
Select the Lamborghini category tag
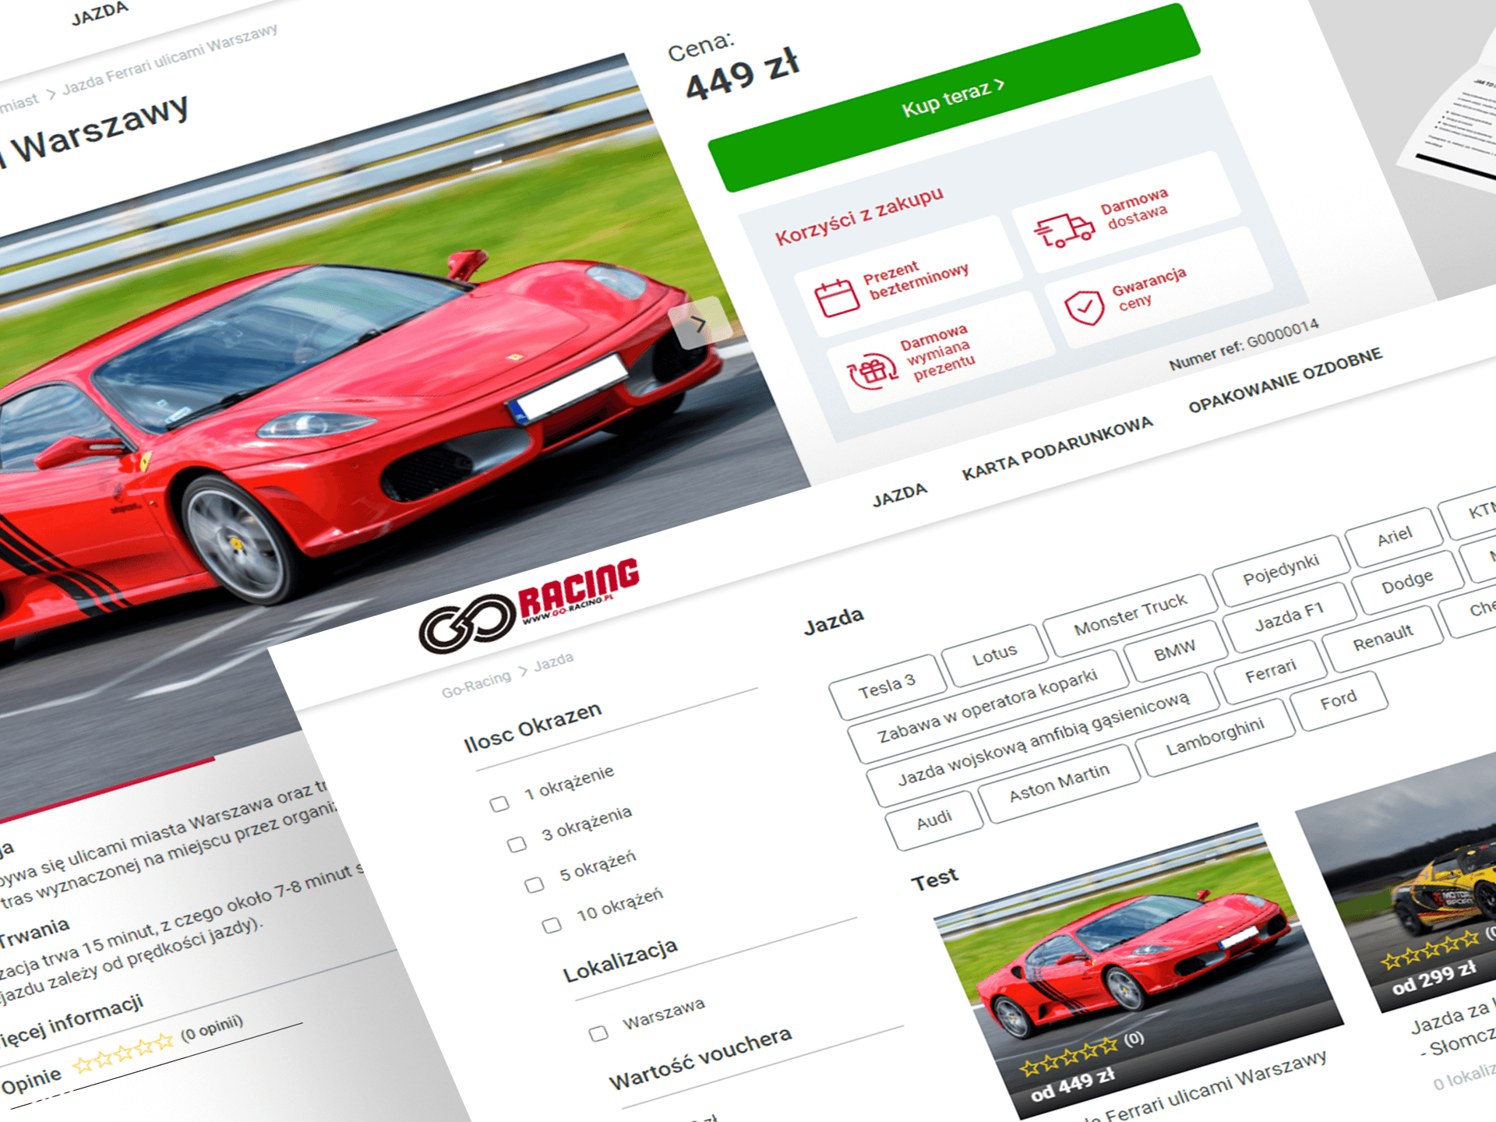click(x=1215, y=737)
